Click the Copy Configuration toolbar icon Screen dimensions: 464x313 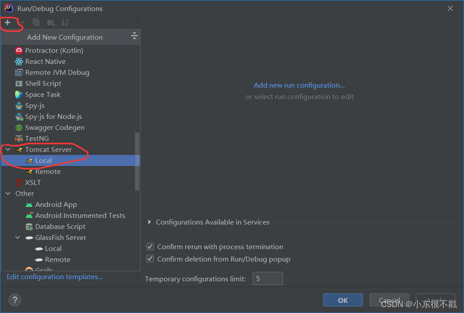pyautogui.click(x=36, y=22)
